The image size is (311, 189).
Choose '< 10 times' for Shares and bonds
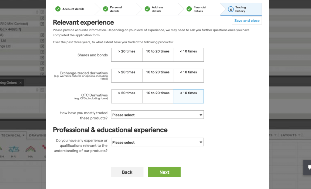(188, 55)
